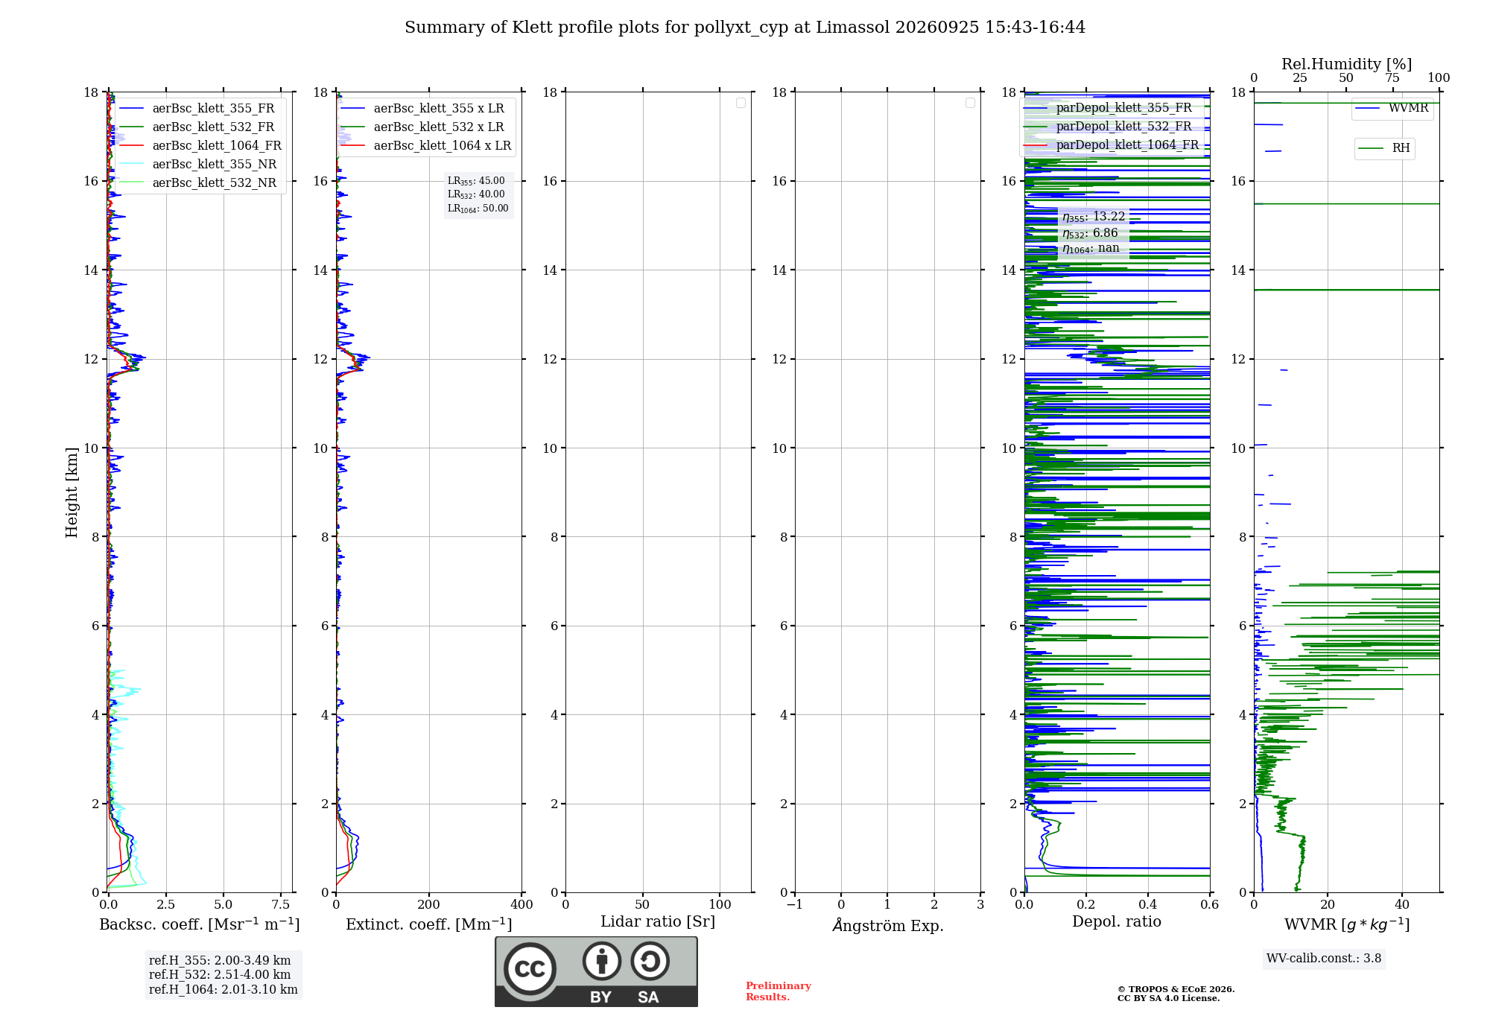Viewport: 1490px width, 1013px height.
Task: Click the Extinct. coeff. axis label
Action: pos(429,924)
